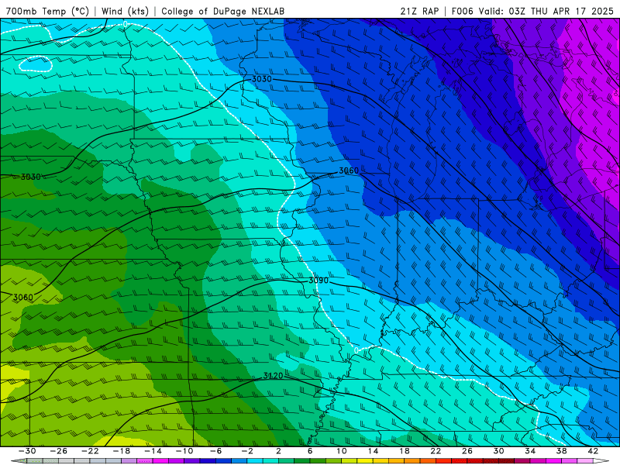
Task: Click the '-18' colorbar tick label
Action: [122, 451]
